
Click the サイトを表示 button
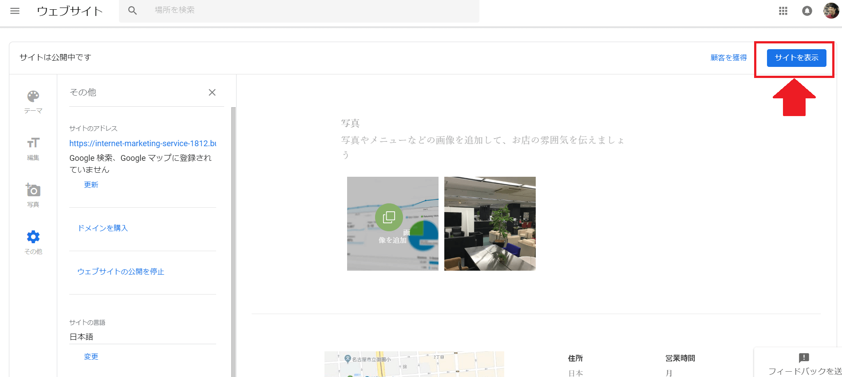pyautogui.click(x=796, y=58)
